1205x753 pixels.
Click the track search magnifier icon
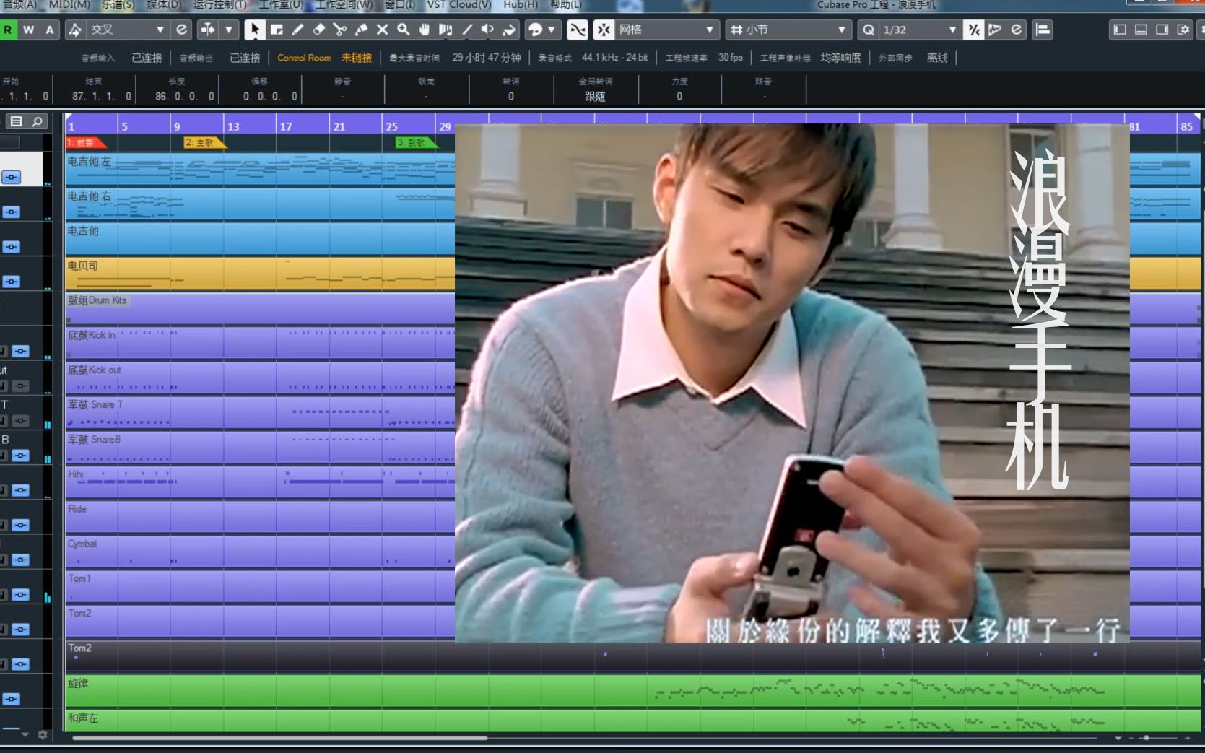37,121
